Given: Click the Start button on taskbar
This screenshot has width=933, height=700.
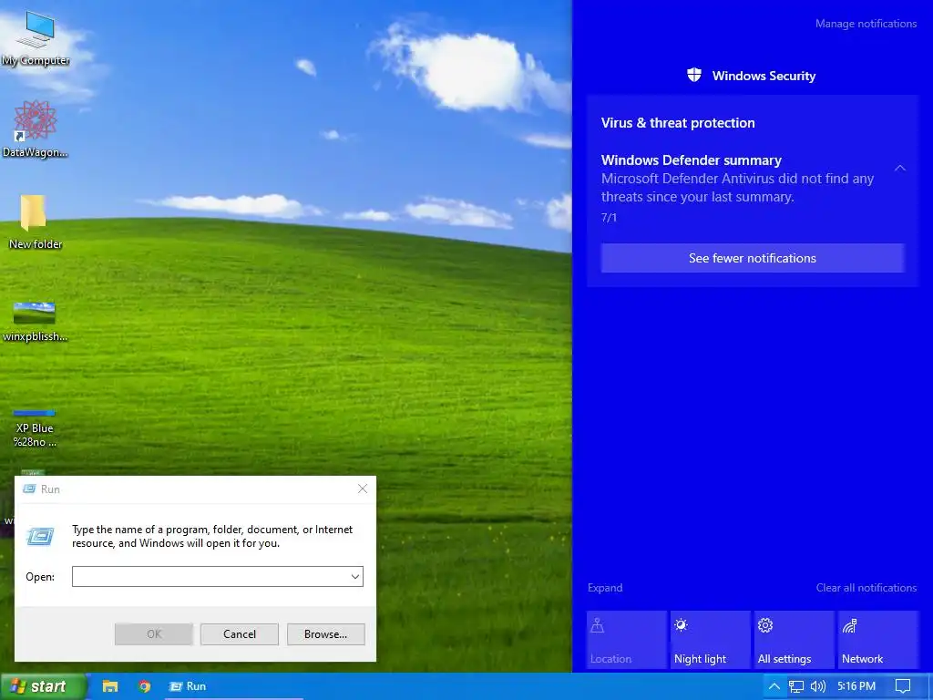Looking at the screenshot, I should [43, 686].
